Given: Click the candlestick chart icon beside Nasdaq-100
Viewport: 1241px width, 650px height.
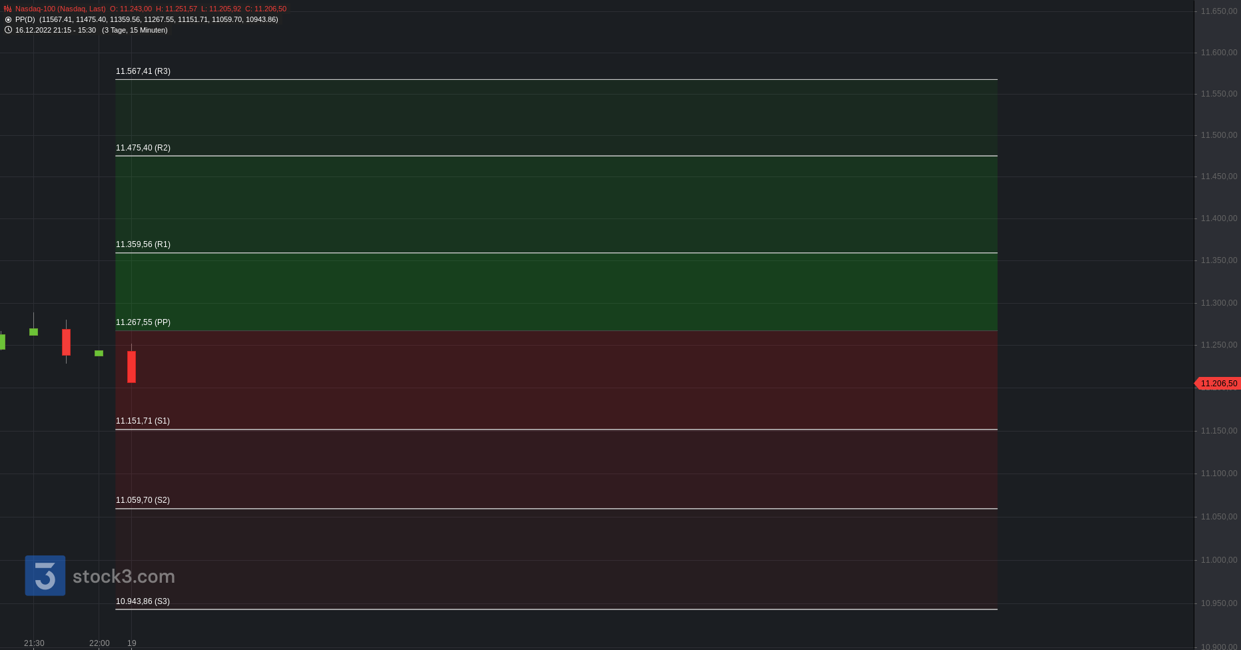Looking at the screenshot, I should pos(8,9).
